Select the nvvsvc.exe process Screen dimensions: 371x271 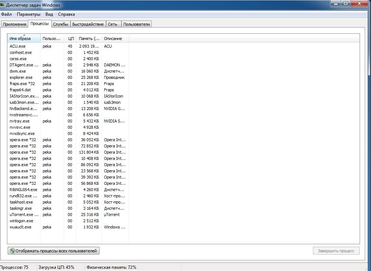[x=68, y=128]
